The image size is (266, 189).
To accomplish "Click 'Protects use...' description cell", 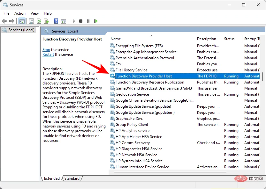I will [x=209, y=70].
